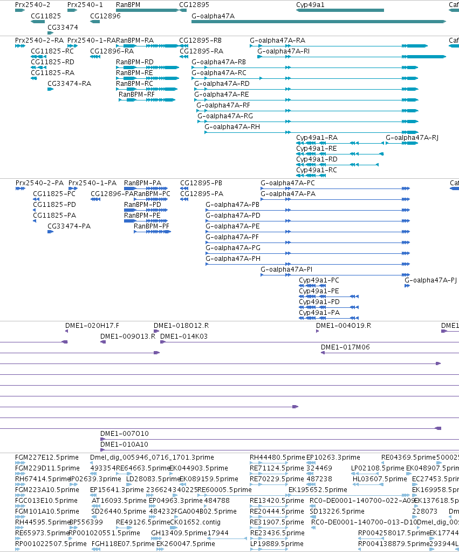Click transcript Cyp49a1-RC

point(316,170)
